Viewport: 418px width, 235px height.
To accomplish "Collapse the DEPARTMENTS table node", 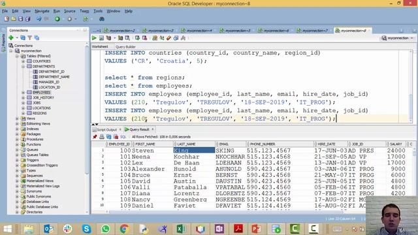I will [24, 67].
